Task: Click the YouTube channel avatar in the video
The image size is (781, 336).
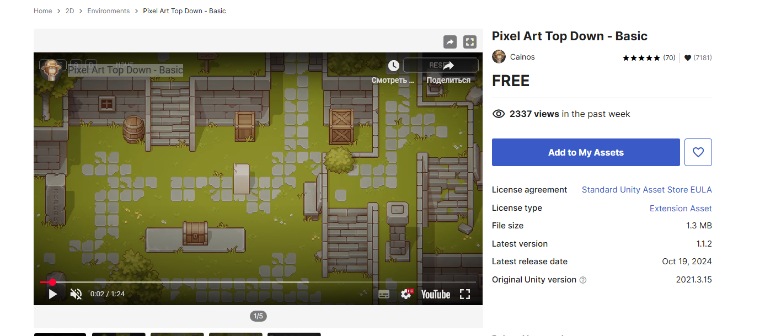Action: coord(50,70)
